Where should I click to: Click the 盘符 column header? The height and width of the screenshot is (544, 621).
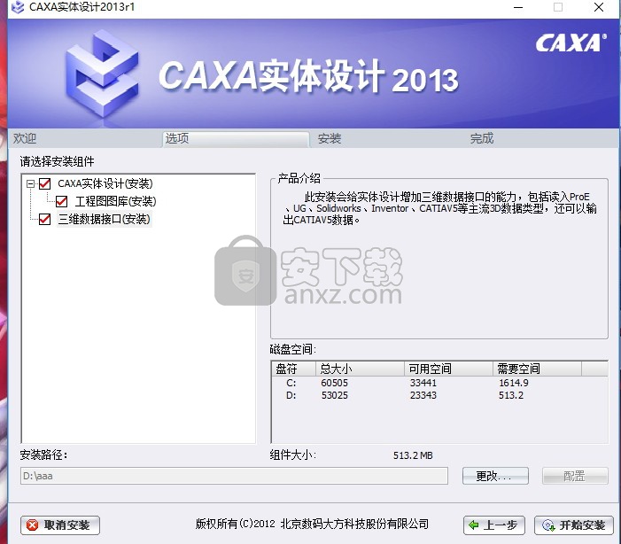293,369
